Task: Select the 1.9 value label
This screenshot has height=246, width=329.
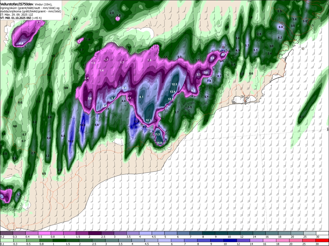Action: (88, 40)
